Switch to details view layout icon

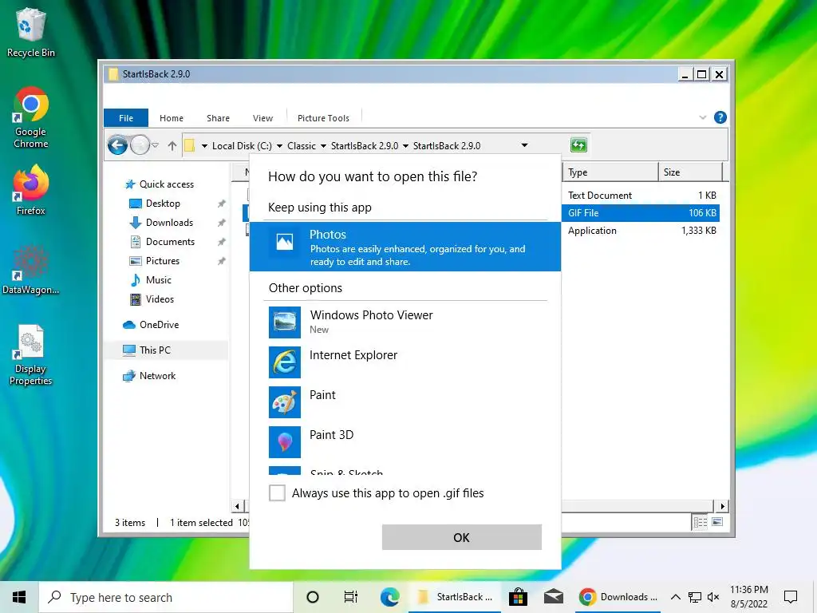tap(701, 522)
